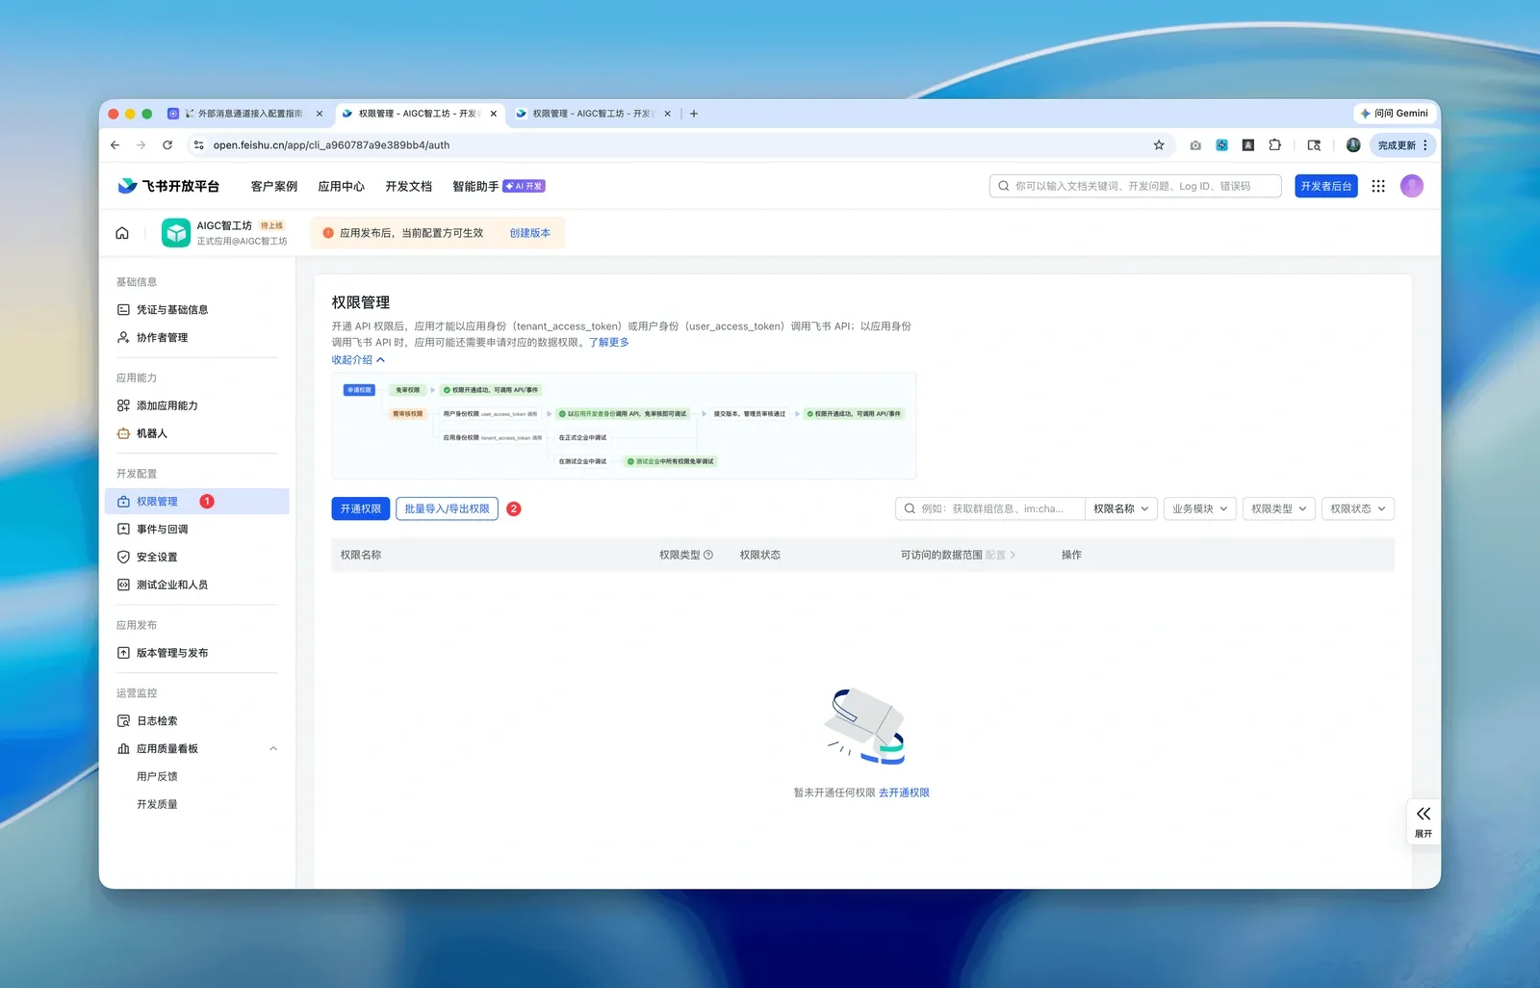Click the site info icon in address bar
The height and width of the screenshot is (988, 1540).
click(x=199, y=145)
